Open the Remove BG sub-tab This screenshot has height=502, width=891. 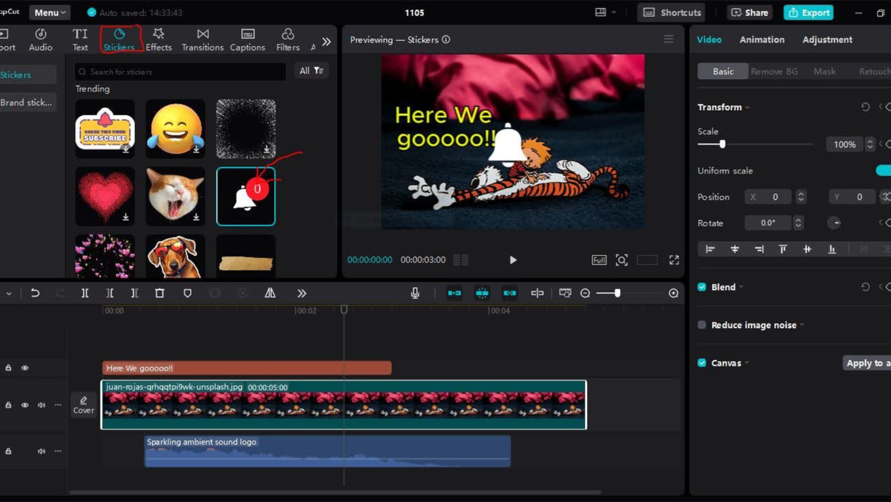pos(774,71)
